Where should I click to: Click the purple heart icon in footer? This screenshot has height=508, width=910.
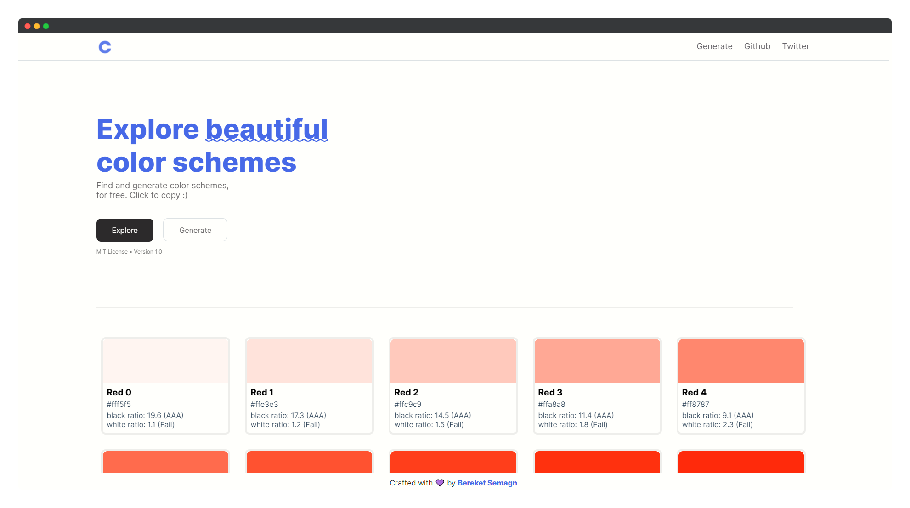[440, 483]
